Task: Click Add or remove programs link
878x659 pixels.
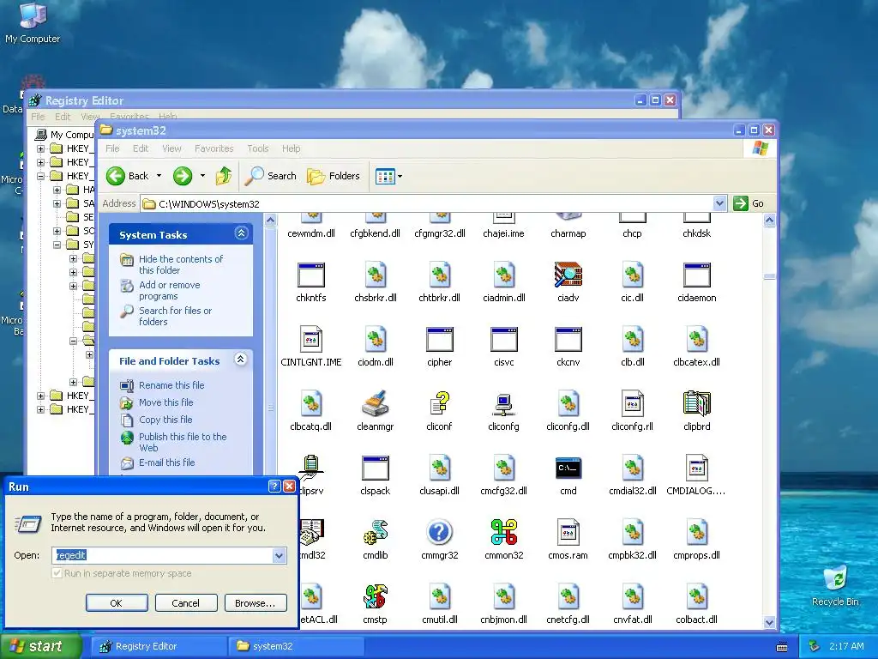Action: [x=169, y=290]
